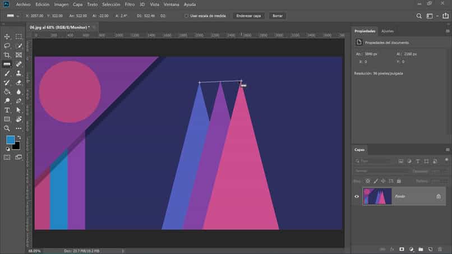452x254 pixels.
Task: Switch to the Propiedades tab
Action: click(365, 31)
